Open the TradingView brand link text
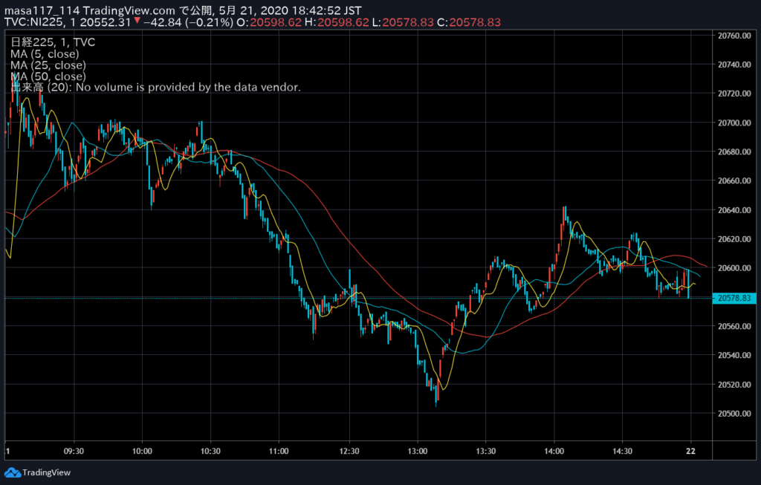The width and height of the screenshot is (761, 485). coord(47,472)
